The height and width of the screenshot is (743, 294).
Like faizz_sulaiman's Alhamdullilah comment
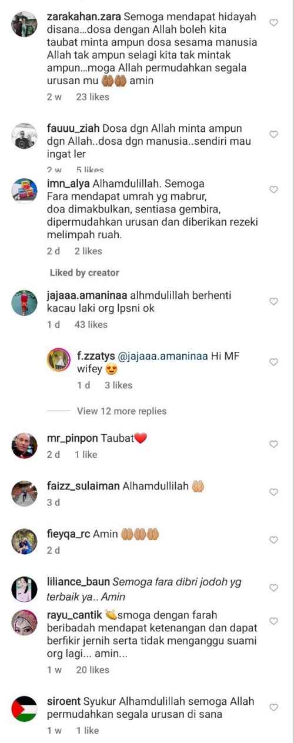point(273,492)
